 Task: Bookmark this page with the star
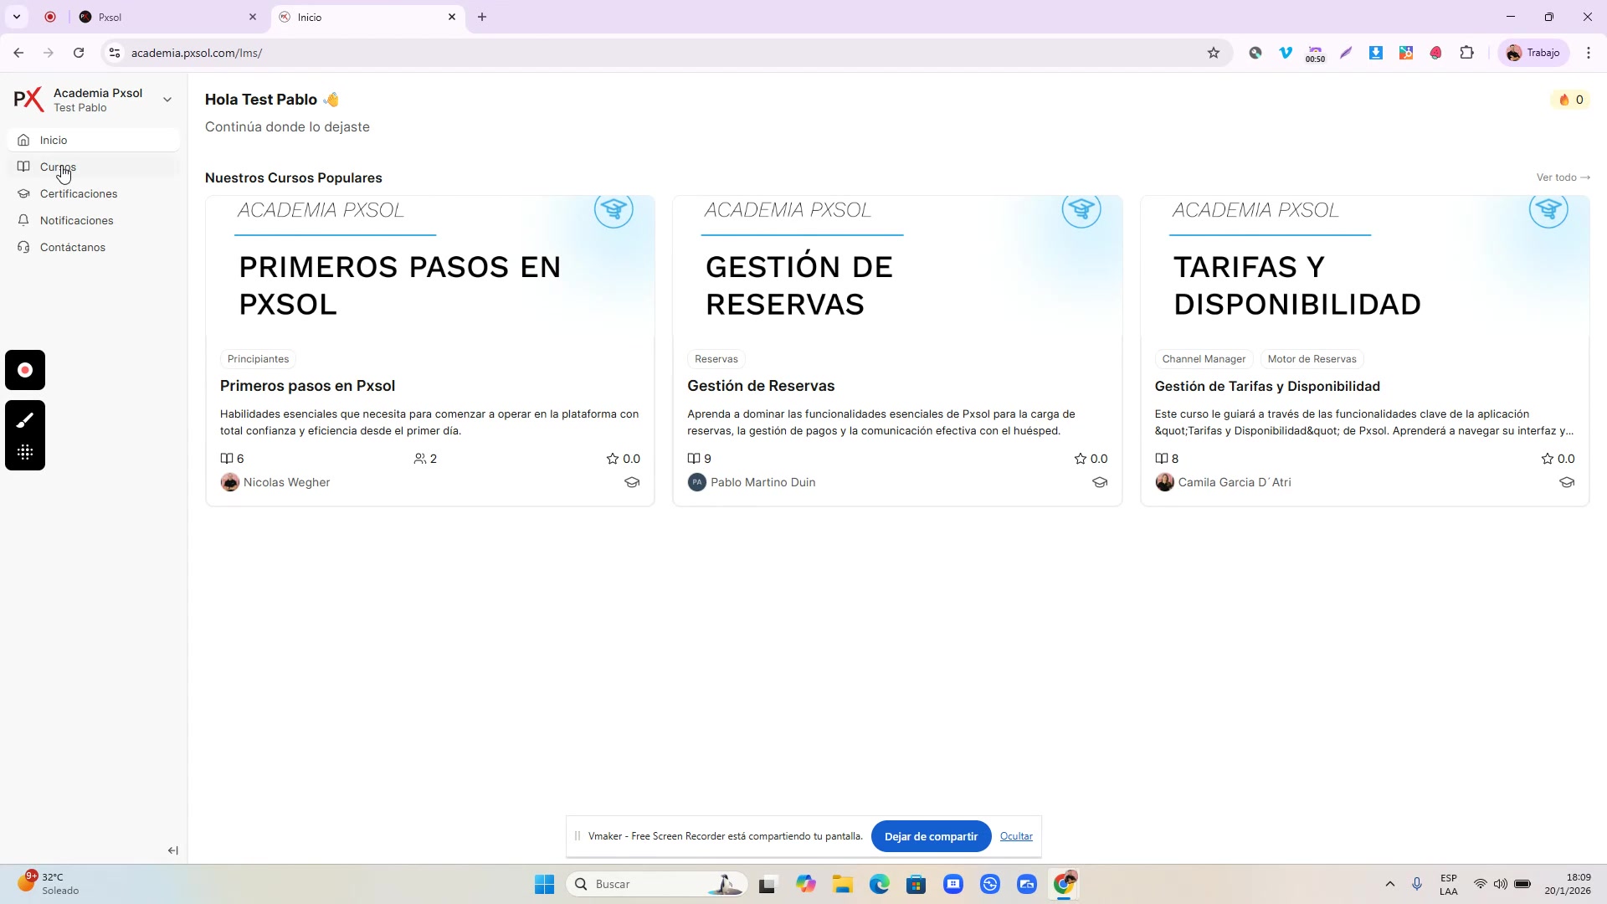tap(1214, 53)
